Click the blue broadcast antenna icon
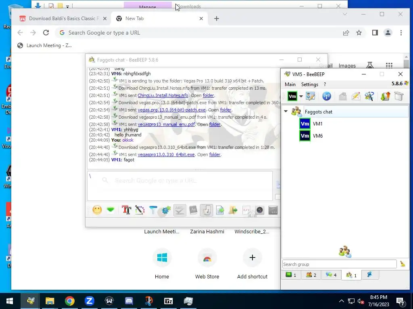Image resolution: width=413 pixels, height=309 pixels. tap(327, 97)
